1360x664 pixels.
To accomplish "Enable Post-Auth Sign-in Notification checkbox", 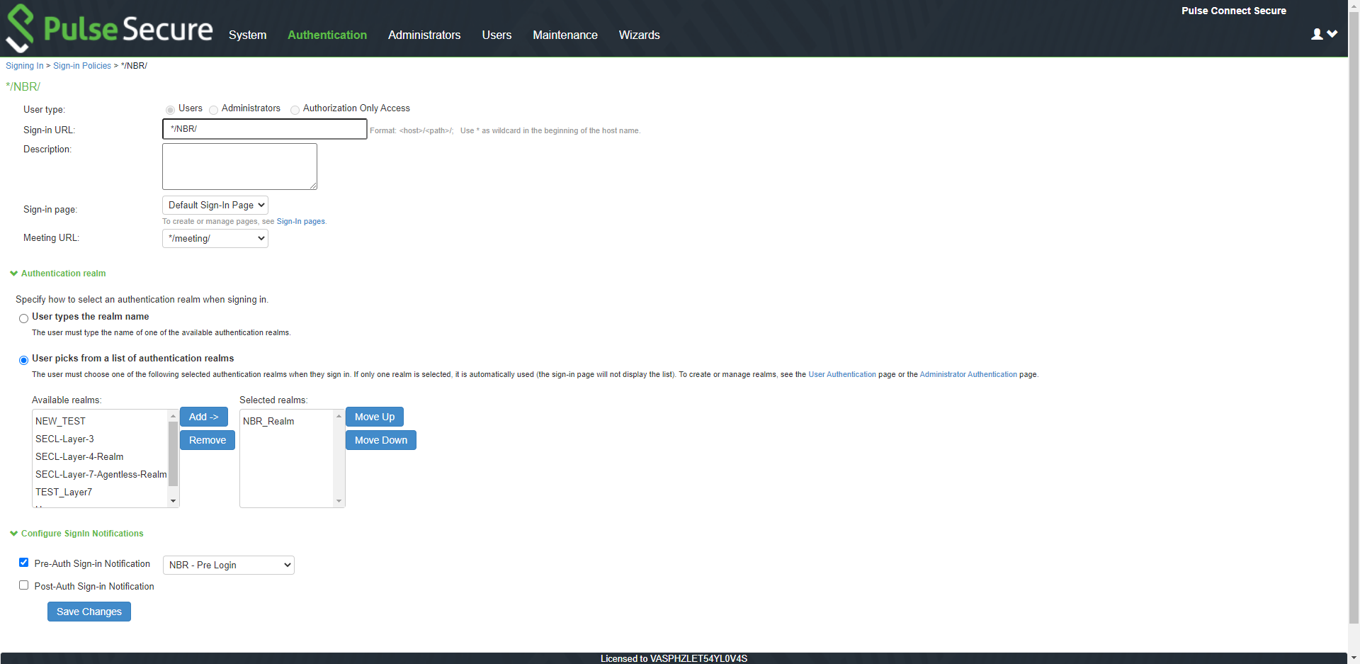I will point(24,585).
